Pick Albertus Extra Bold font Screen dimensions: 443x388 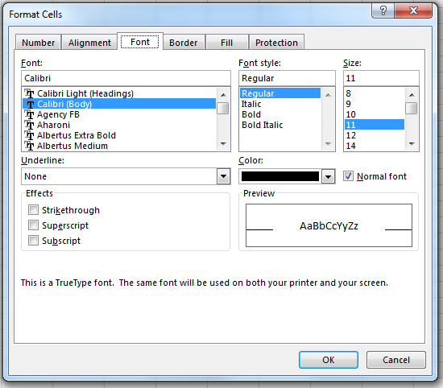pyautogui.click(x=119, y=135)
